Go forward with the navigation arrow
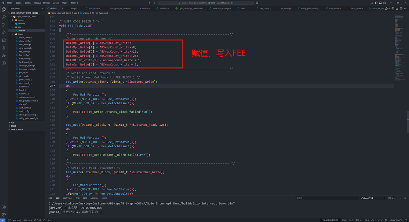 coord(155,3)
